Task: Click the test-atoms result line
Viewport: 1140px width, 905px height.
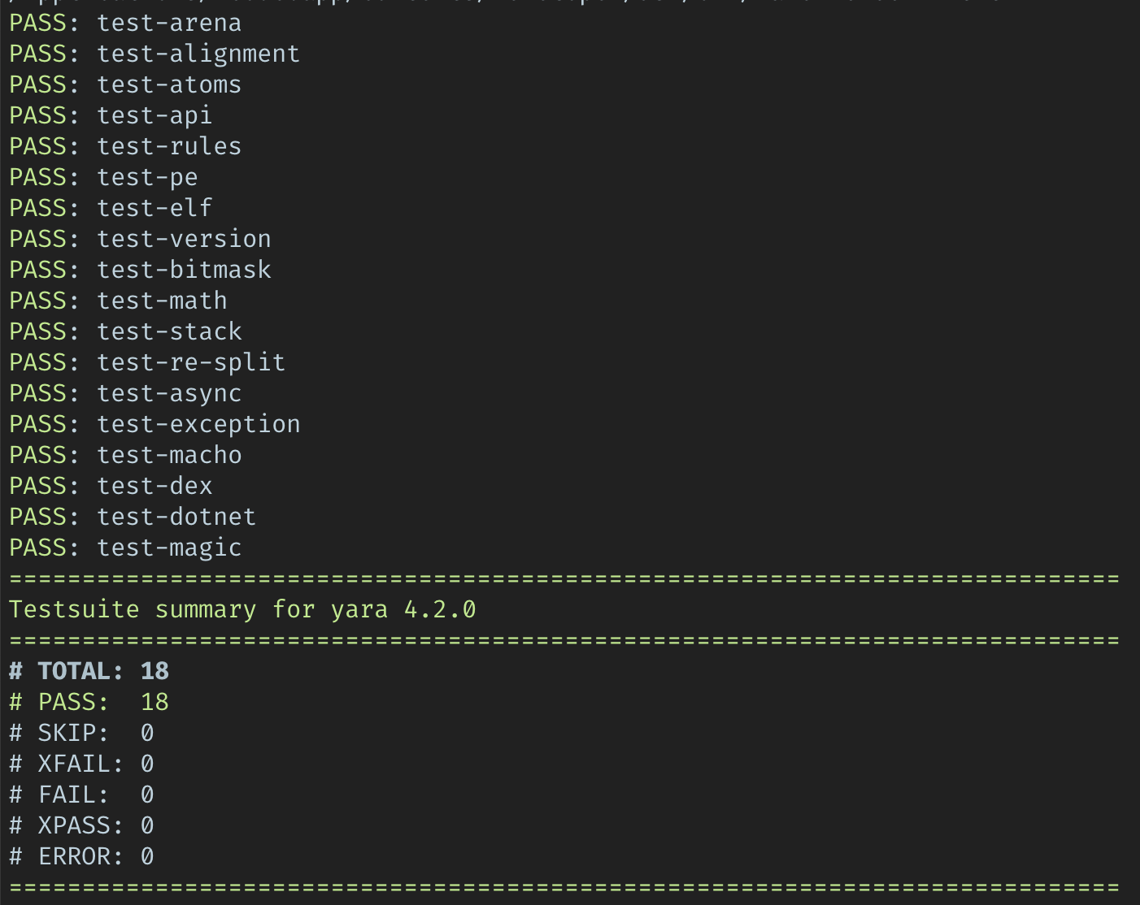Action: click(125, 84)
